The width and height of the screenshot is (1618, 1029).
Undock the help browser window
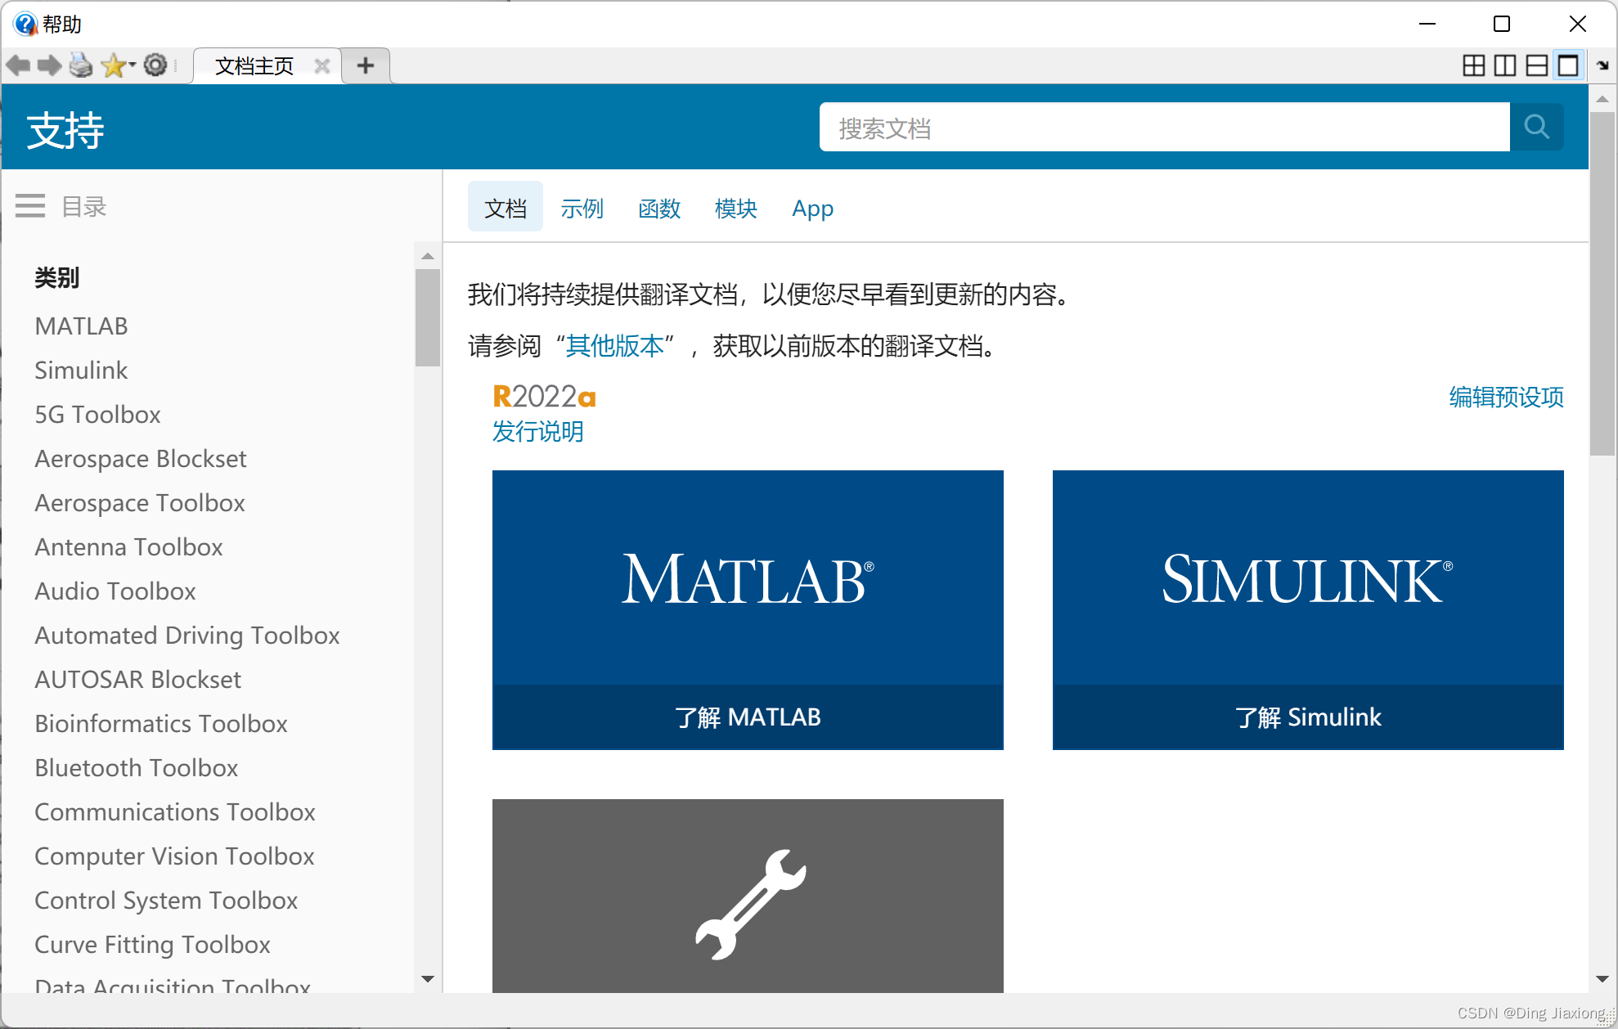[1601, 65]
